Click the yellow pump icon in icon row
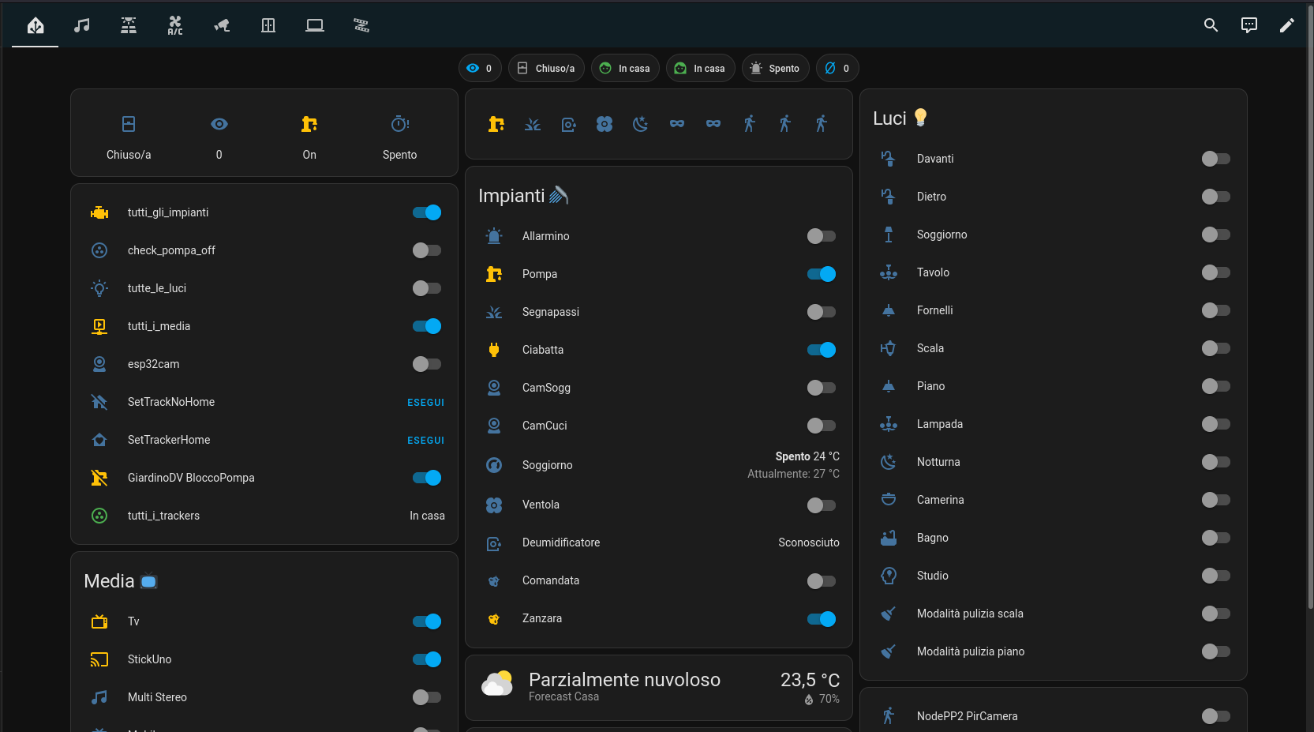 coord(496,124)
